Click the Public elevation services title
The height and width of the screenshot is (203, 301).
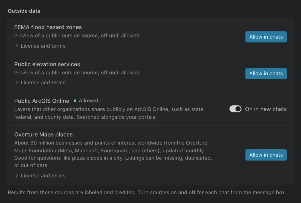pyautogui.click(x=47, y=64)
